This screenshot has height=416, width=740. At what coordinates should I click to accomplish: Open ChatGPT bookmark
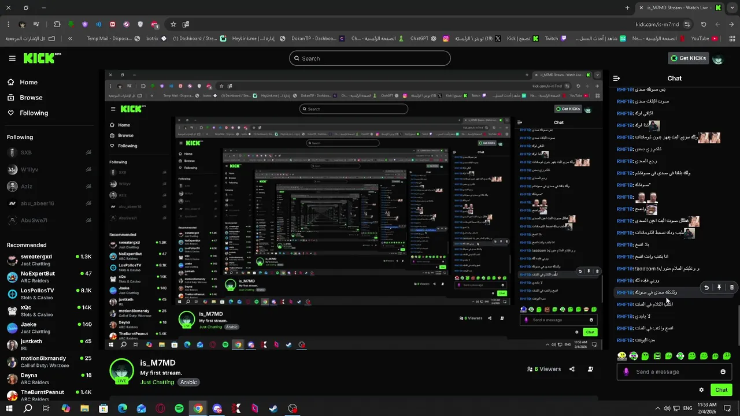pos(424,39)
